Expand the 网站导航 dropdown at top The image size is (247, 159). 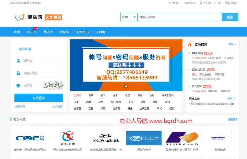pos(232,3)
